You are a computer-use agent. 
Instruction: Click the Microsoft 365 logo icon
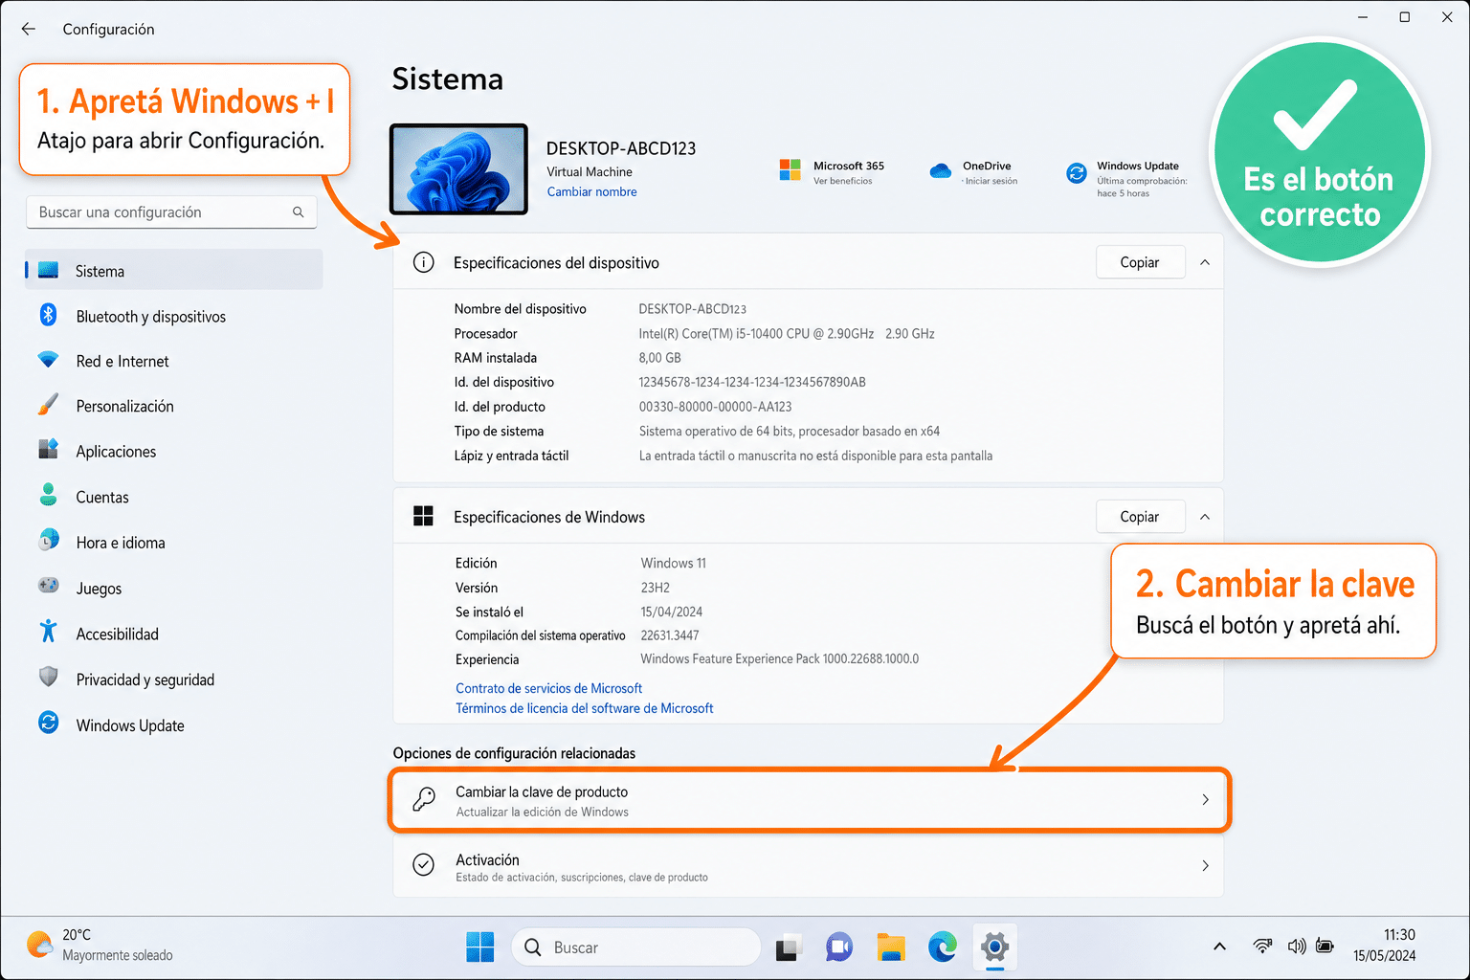(790, 170)
